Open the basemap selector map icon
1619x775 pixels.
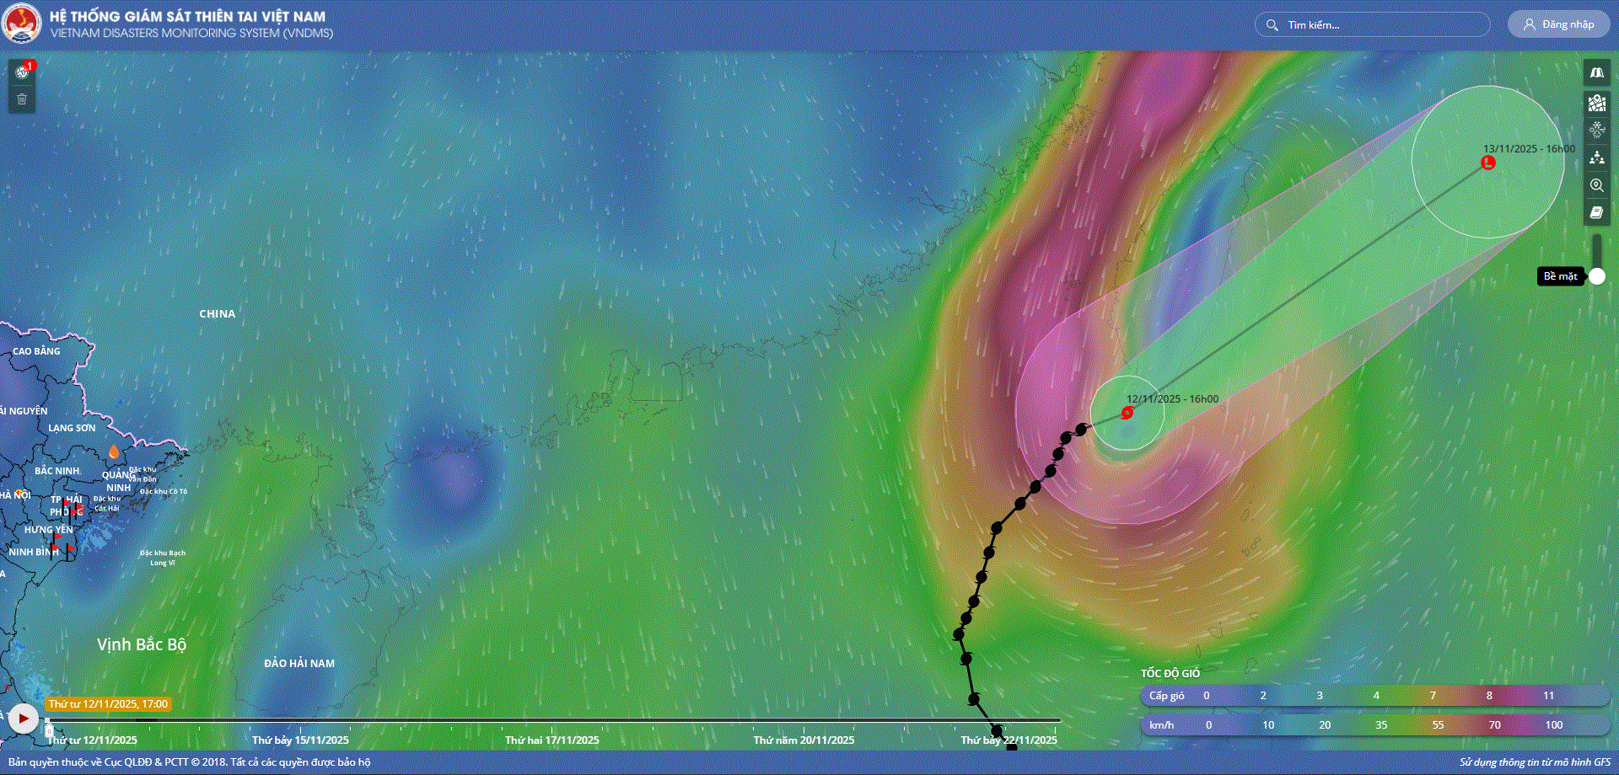pos(1596,73)
